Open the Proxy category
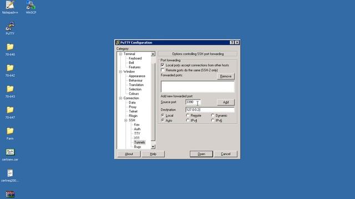The image size is (355, 199). (x=133, y=107)
